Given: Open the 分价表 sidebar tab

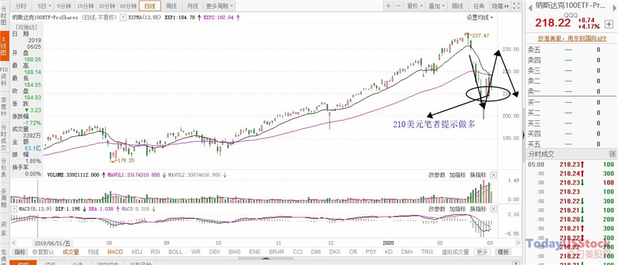Looking at the screenshot, I should (x=4, y=168).
